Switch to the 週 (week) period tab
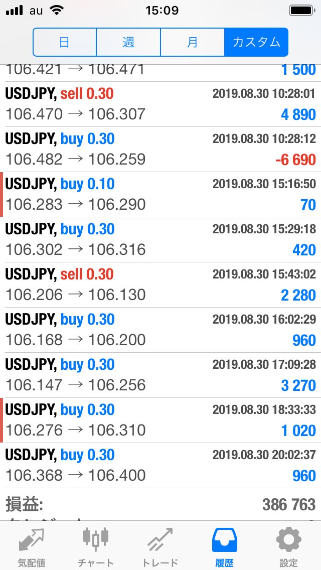The image size is (321, 570). click(128, 42)
